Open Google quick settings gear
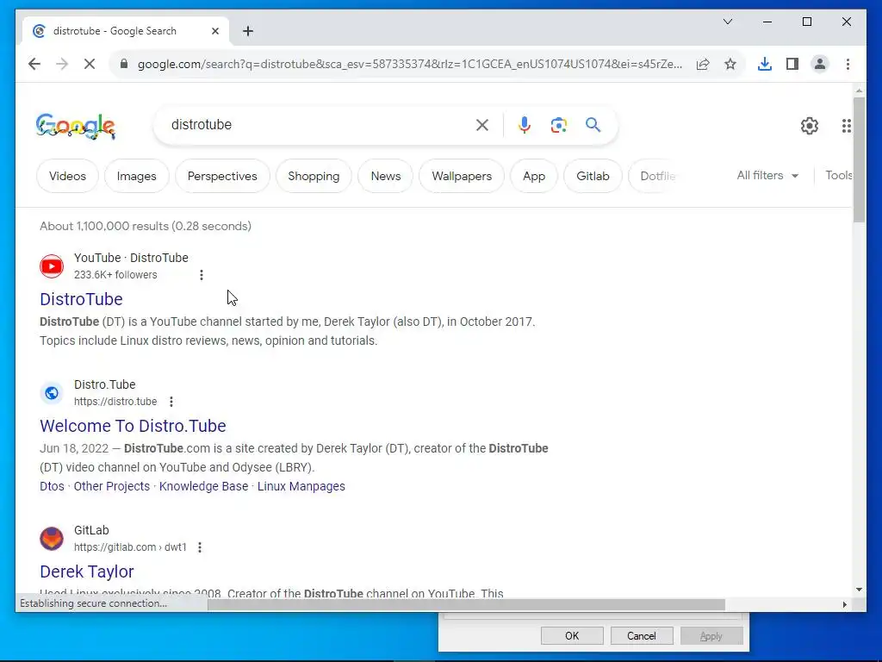The width and height of the screenshot is (882, 662). (810, 126)
